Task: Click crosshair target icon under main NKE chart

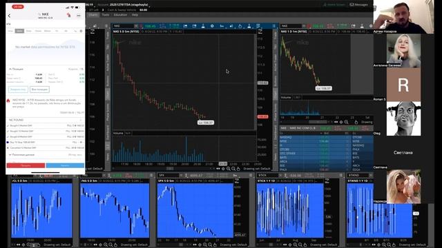Action: (x=223, y=169)
